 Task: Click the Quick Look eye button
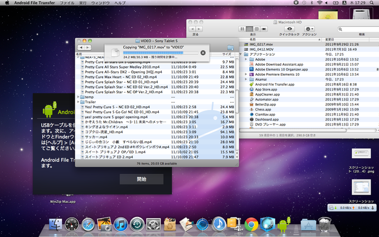point(289,29)
